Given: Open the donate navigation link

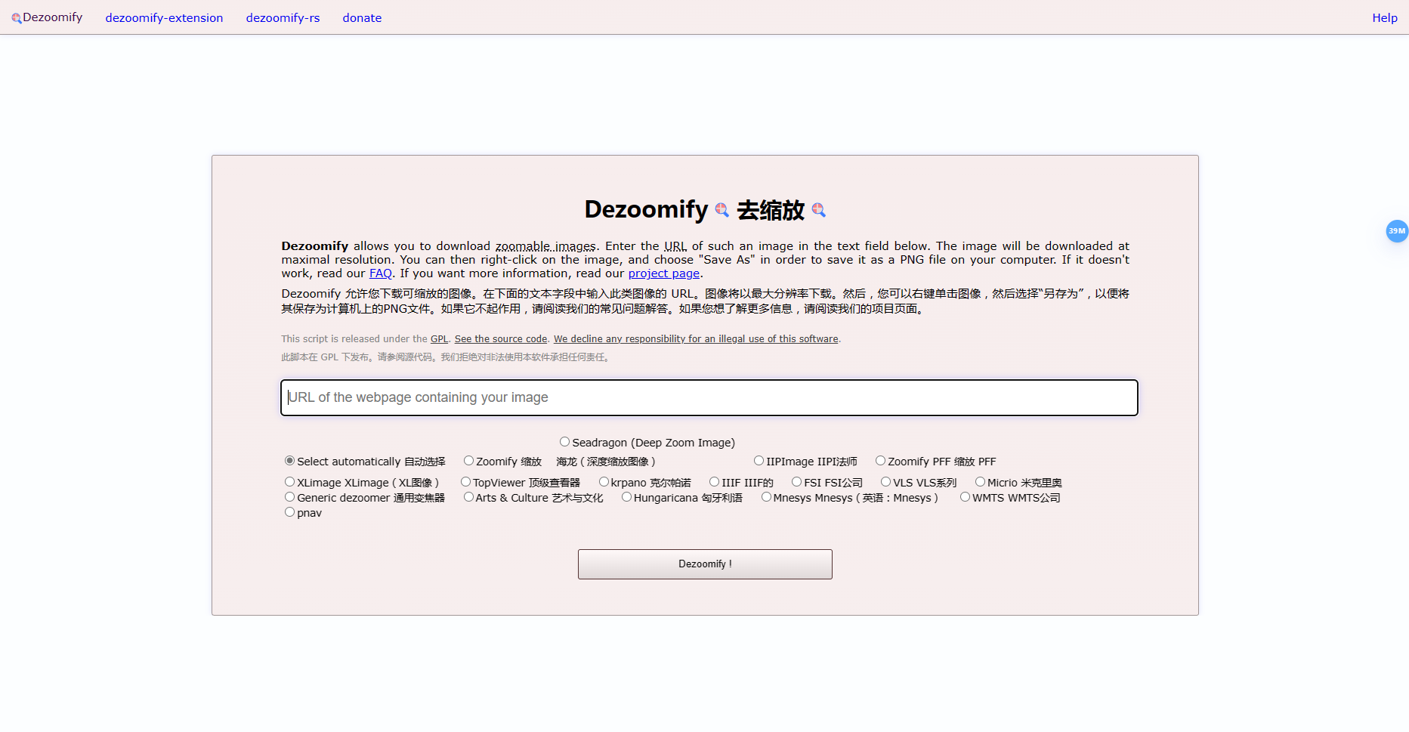Looking at the screenshot, I should point(362,18).
